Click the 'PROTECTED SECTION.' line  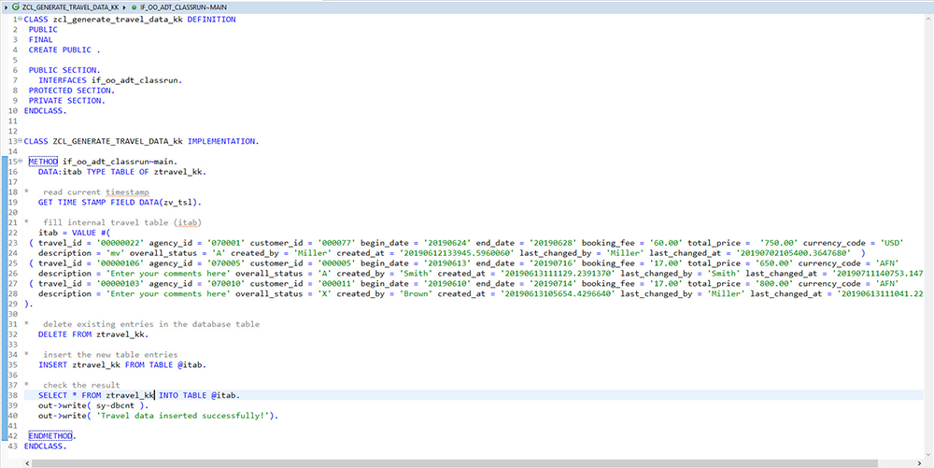tap(72, 91)
